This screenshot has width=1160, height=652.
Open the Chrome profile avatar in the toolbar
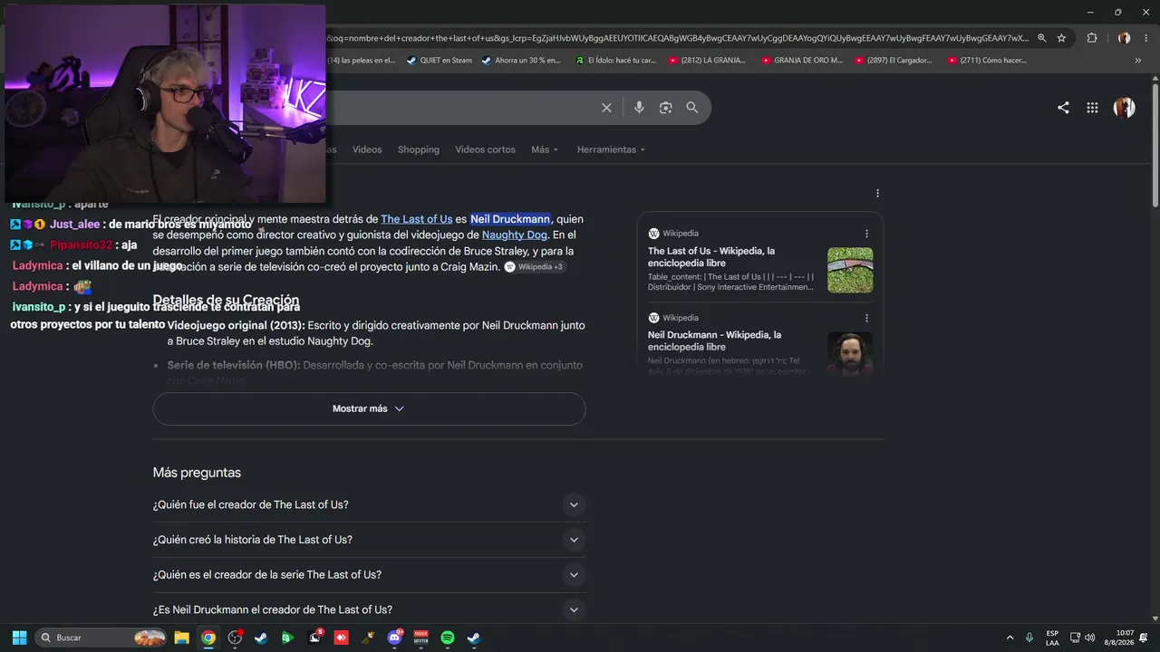click(x=1125, y=38)
